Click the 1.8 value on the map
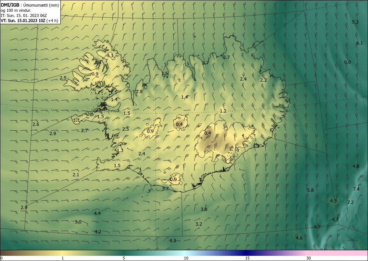368x261 pixels. click(139, 92)
